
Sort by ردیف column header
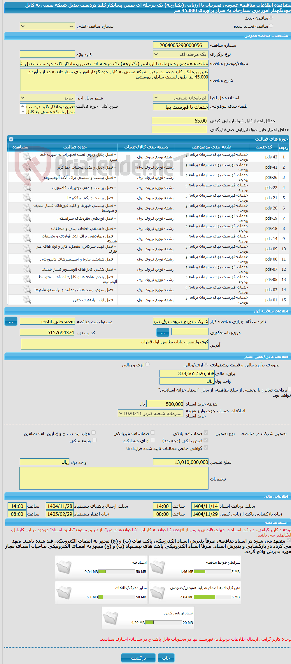click(x=284, y=147)
